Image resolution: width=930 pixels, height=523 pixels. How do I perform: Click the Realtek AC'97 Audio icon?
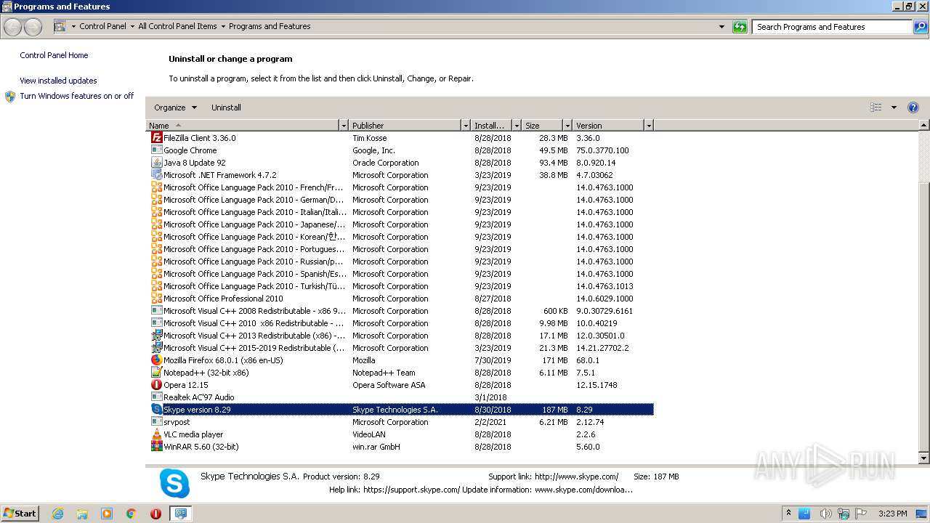pyautogui.click(x=156, y=397)
